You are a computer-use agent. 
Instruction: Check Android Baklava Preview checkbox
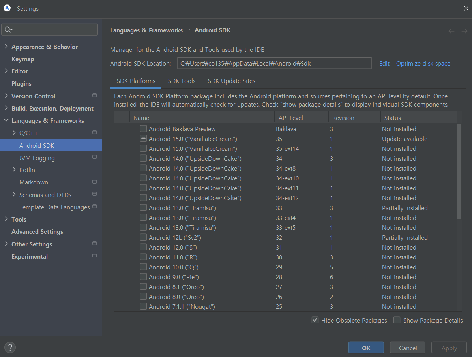[143, 129]
